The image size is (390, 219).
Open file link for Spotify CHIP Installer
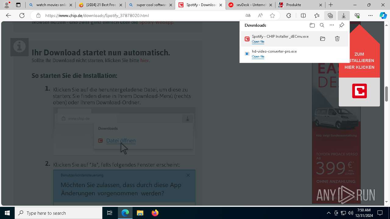tap(258, 42)
